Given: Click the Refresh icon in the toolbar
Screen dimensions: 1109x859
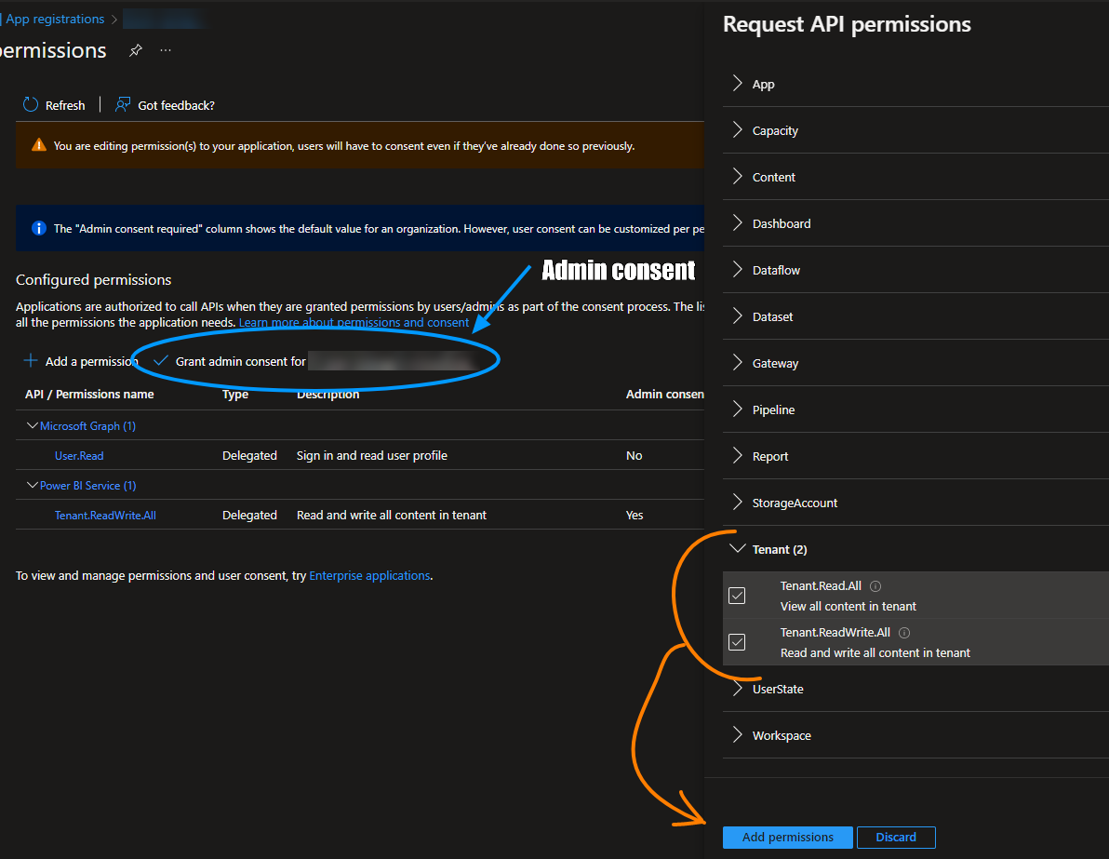Looking at the screenshot, I should [x=31, y=105].
